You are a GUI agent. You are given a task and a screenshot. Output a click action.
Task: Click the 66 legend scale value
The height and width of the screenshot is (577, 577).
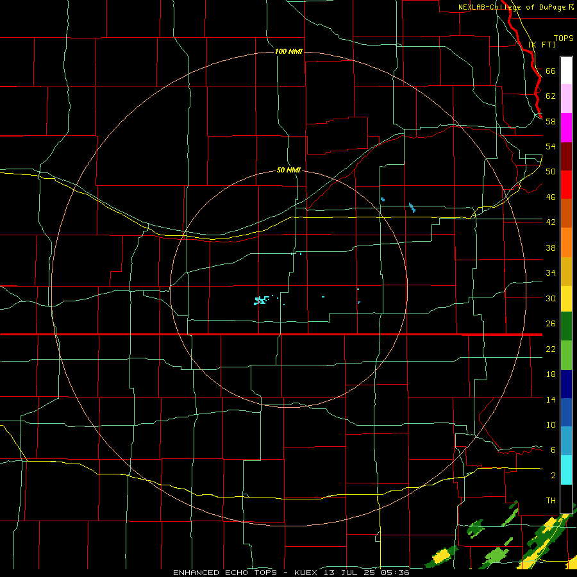(551, 71)
